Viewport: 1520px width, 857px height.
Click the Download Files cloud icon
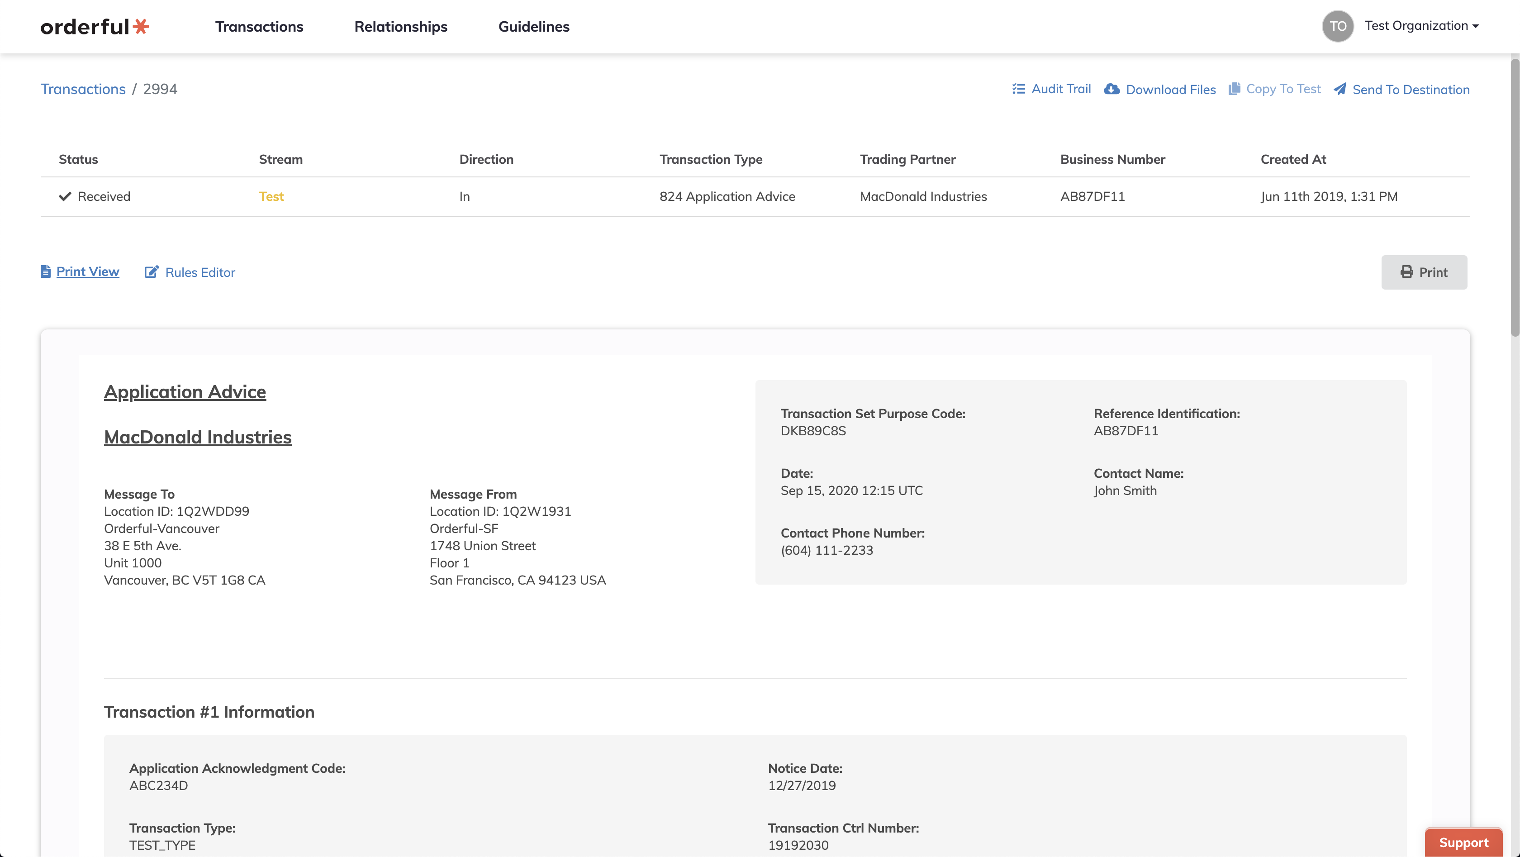(x=1111, y=89)
